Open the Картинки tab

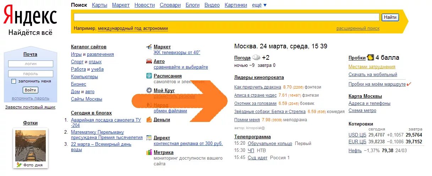[236, 5]
